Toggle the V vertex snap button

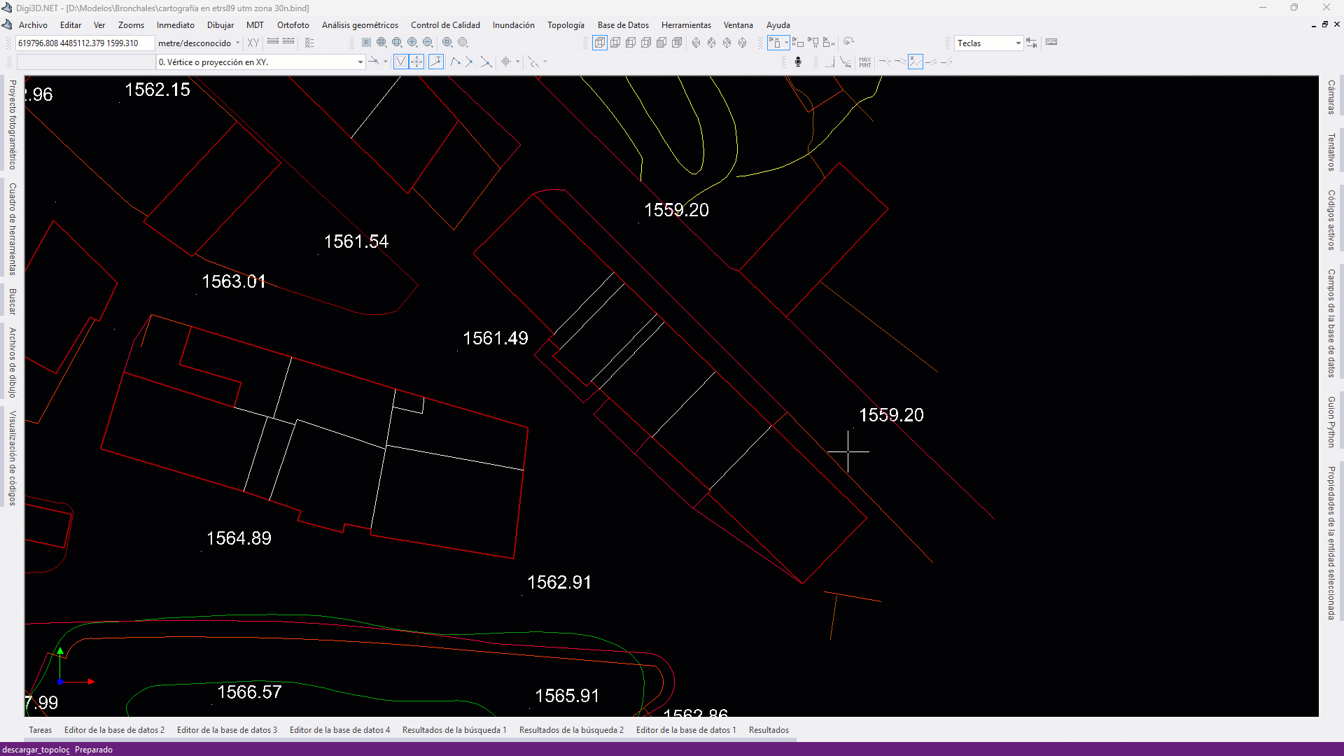[400, 62]
